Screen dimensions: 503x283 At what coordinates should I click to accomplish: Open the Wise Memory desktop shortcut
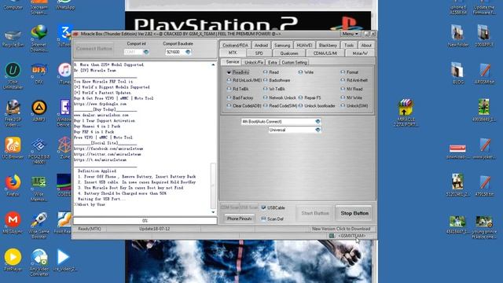(x=39, y=188)
